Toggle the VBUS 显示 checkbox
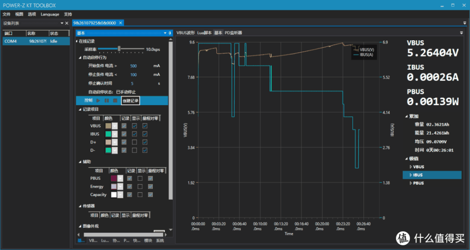470x250 pixels. (x=134, y=126)
